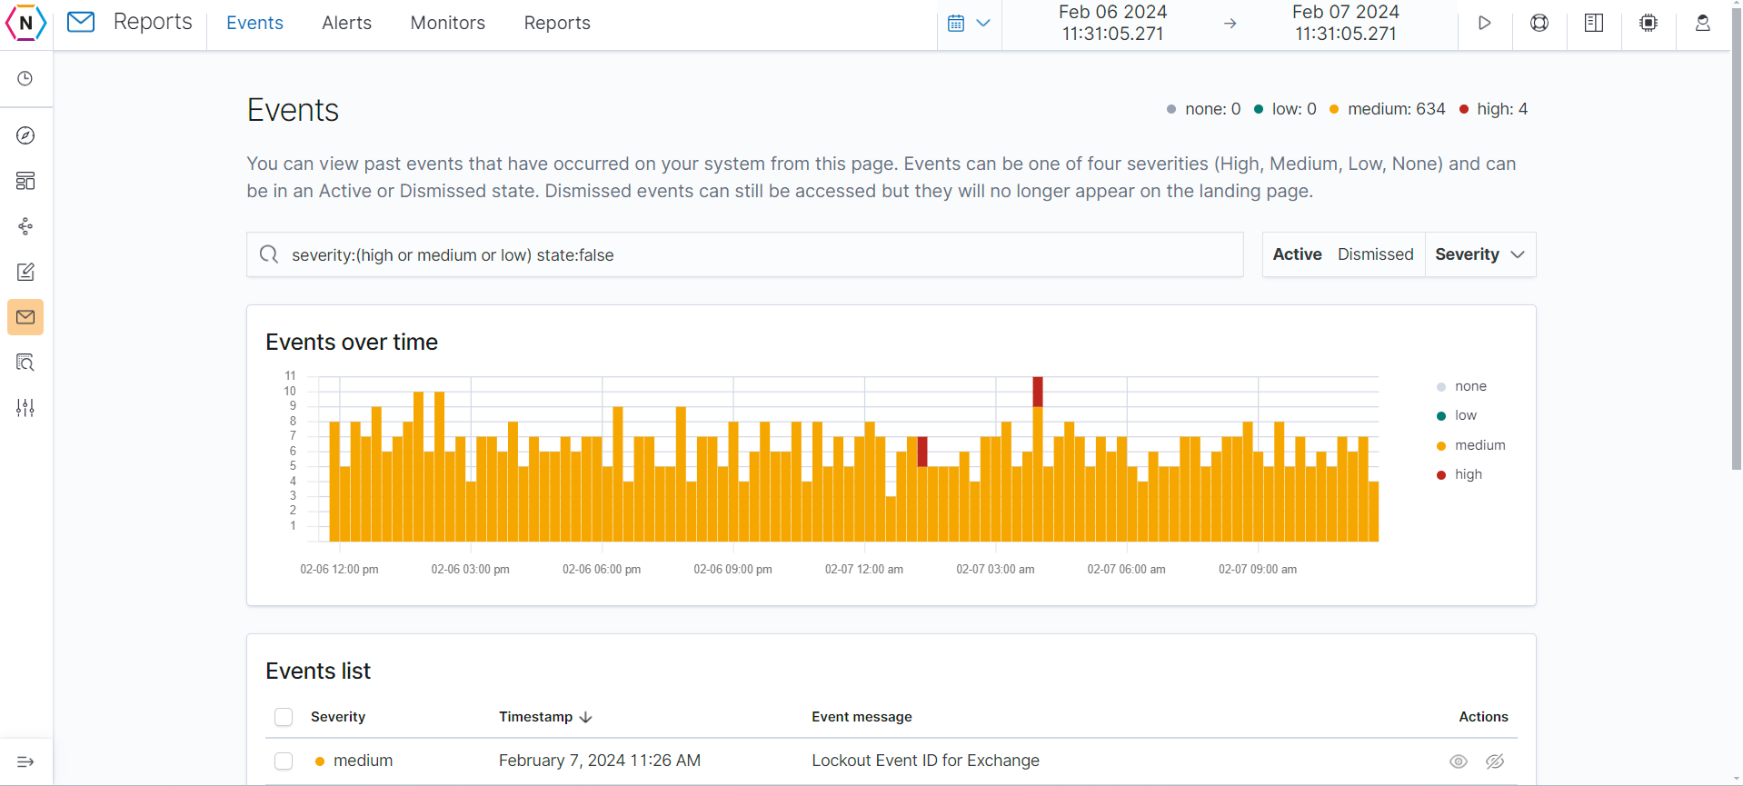Screen dimensions: 1743x786
Task: Click the 'February 7, 2024 11:26 AM' timestamp
Action: pos(600,761)
